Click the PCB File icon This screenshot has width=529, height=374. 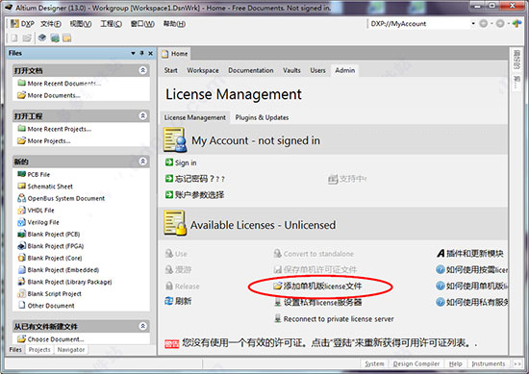tap(21, 174)
